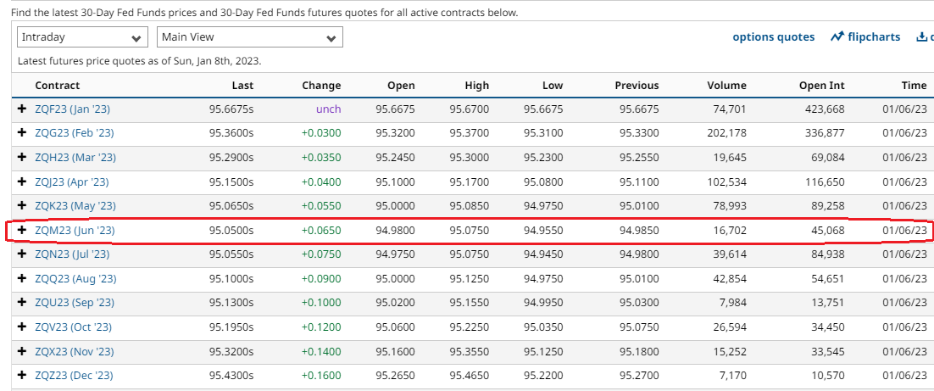The width and height of the screenshot is (934, 391).
Task: Click plus icon beside ZQG23 (Feb '23)
Action: [22, 133]
